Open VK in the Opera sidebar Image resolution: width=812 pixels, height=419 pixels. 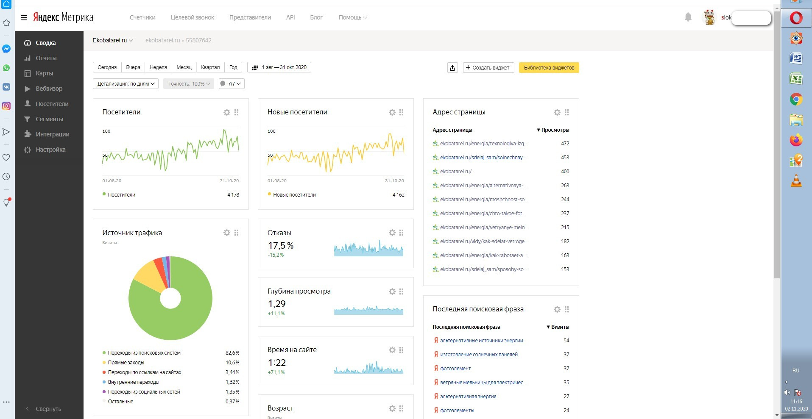coord(6,87)
